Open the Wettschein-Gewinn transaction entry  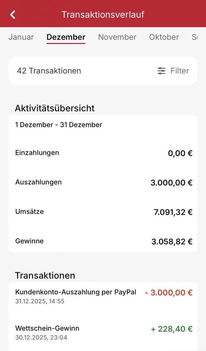47,332
